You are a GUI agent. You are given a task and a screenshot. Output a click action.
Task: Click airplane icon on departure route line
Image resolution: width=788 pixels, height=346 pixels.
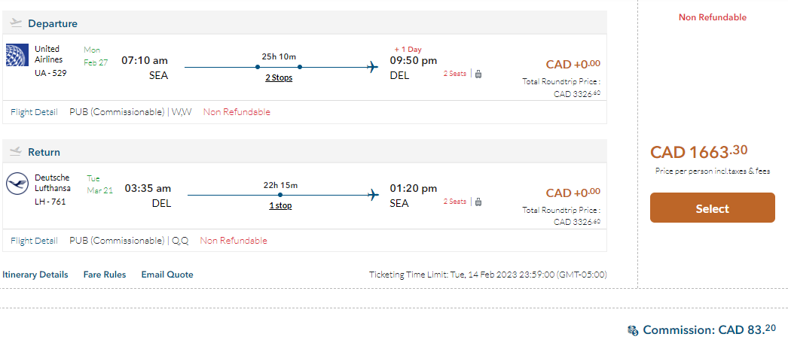click(x=371, y=67)
